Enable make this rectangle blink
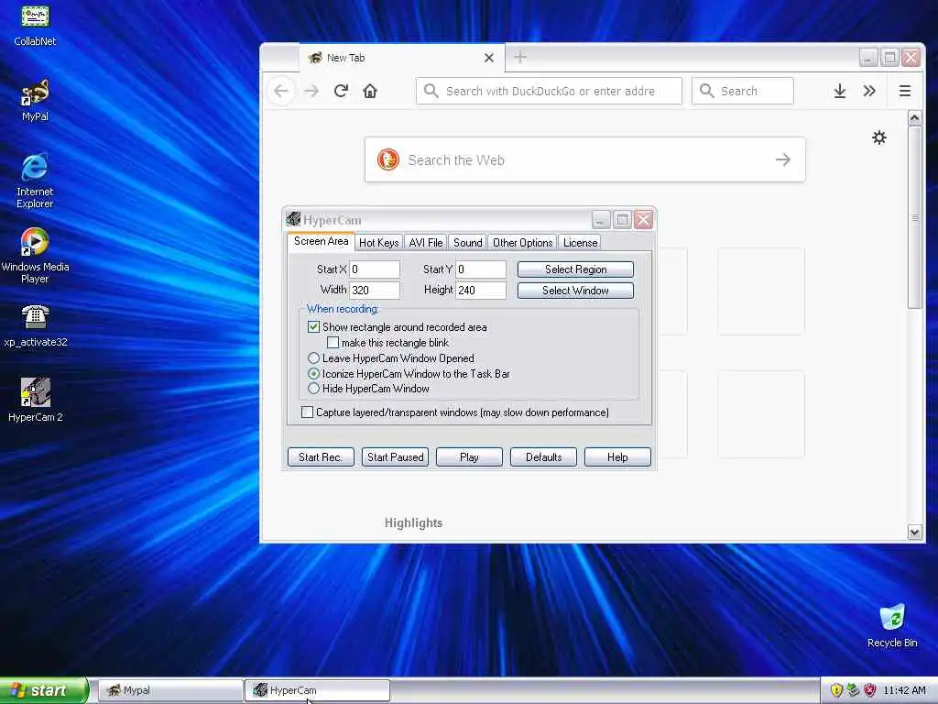Screen dimensions: 938x704 (333, 343)
